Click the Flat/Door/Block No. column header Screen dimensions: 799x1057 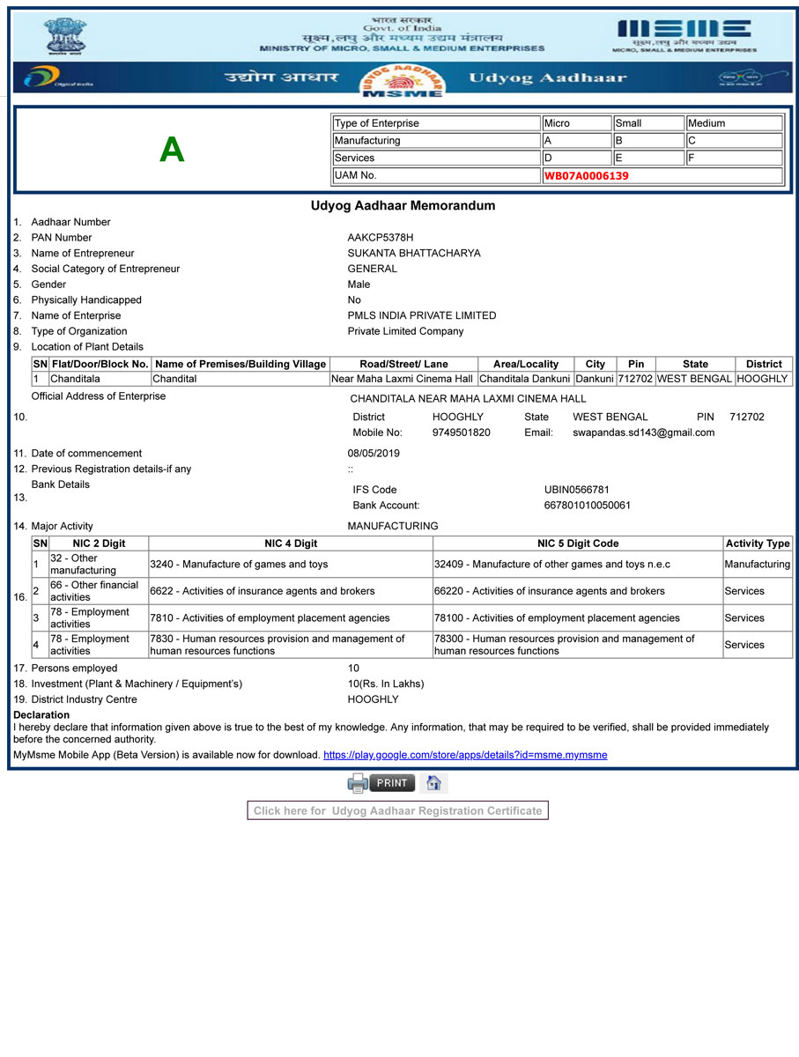point(100,364)
